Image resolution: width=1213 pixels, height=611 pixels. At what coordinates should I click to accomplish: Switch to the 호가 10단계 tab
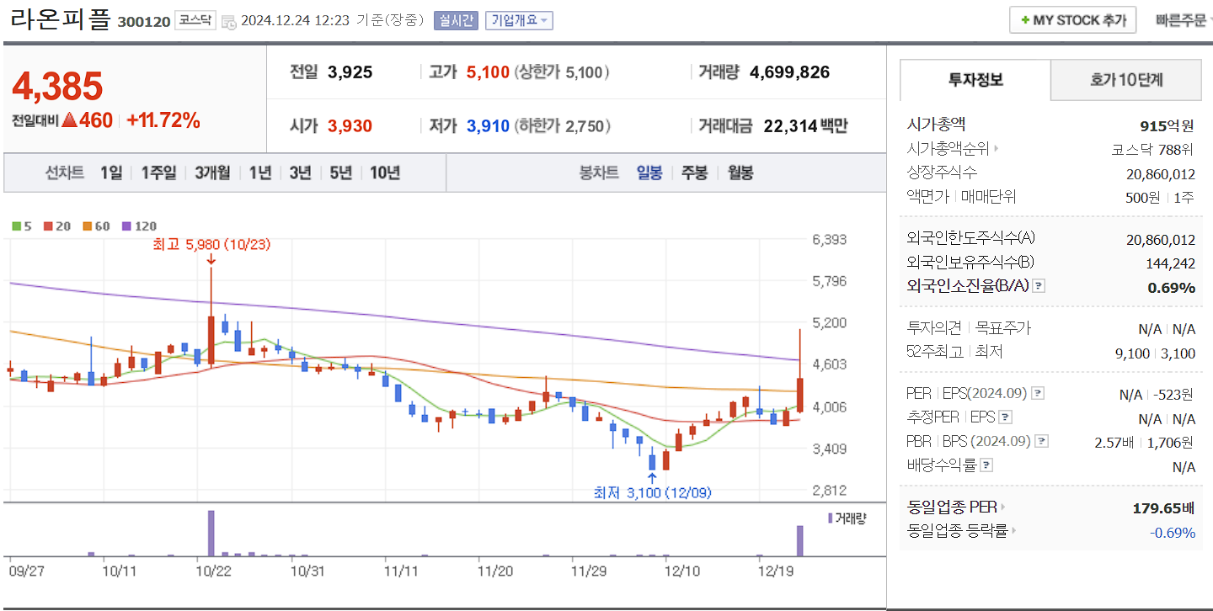pyautogui.click(x=1125, y=80)
